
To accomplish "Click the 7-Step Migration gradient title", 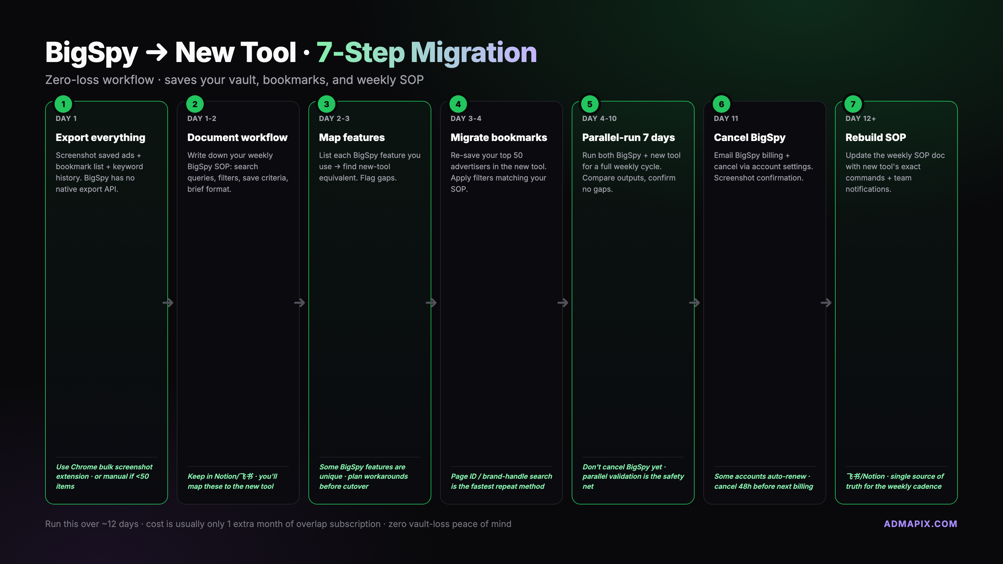I will point(426,52).
